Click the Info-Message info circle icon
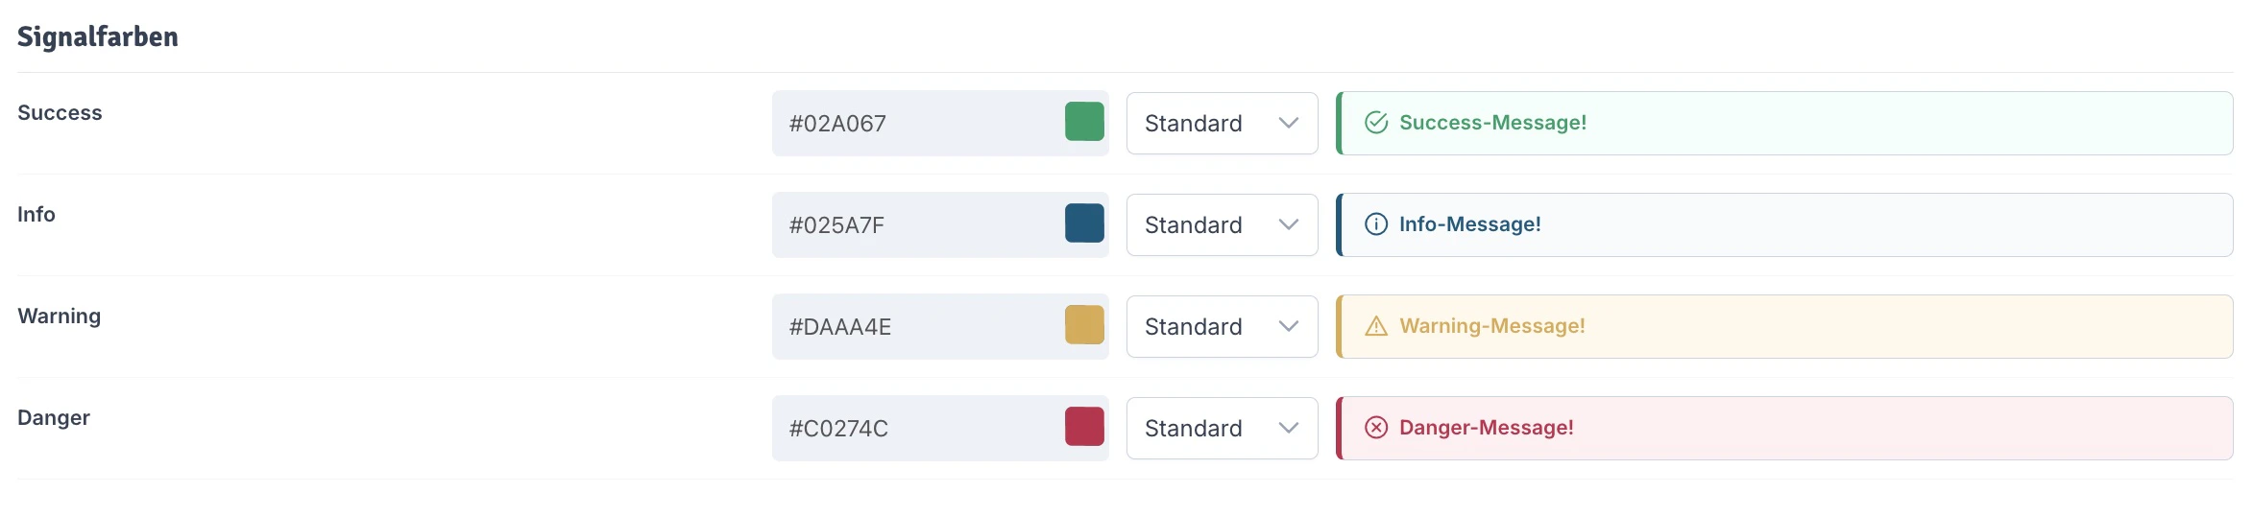Screen dimensions: 2253x516 click(1376, 224)
